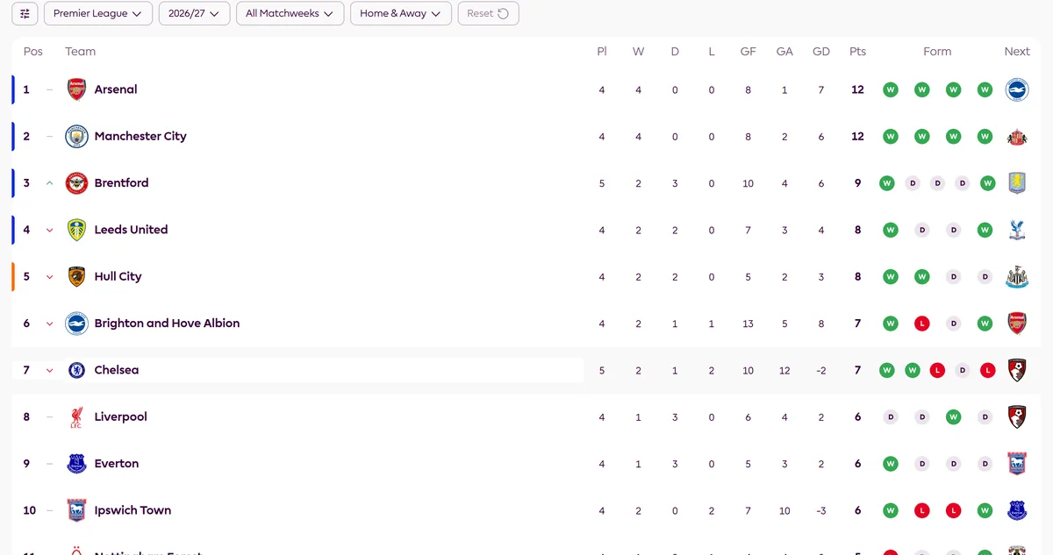Open the Chelsea team name link
The width and height of the screenshot is (1053, 555).
coord(117,370)
